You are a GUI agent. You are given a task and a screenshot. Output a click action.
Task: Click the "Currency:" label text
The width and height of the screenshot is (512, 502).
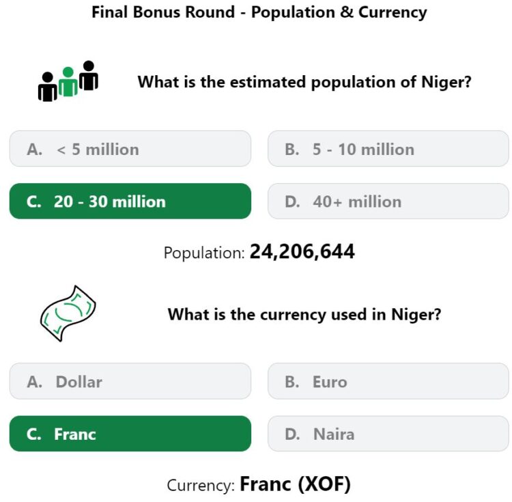click(201, 486)
